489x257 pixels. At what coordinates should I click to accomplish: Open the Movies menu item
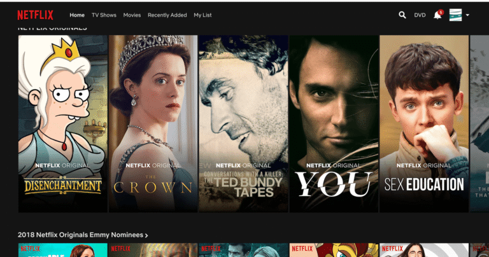132,15
